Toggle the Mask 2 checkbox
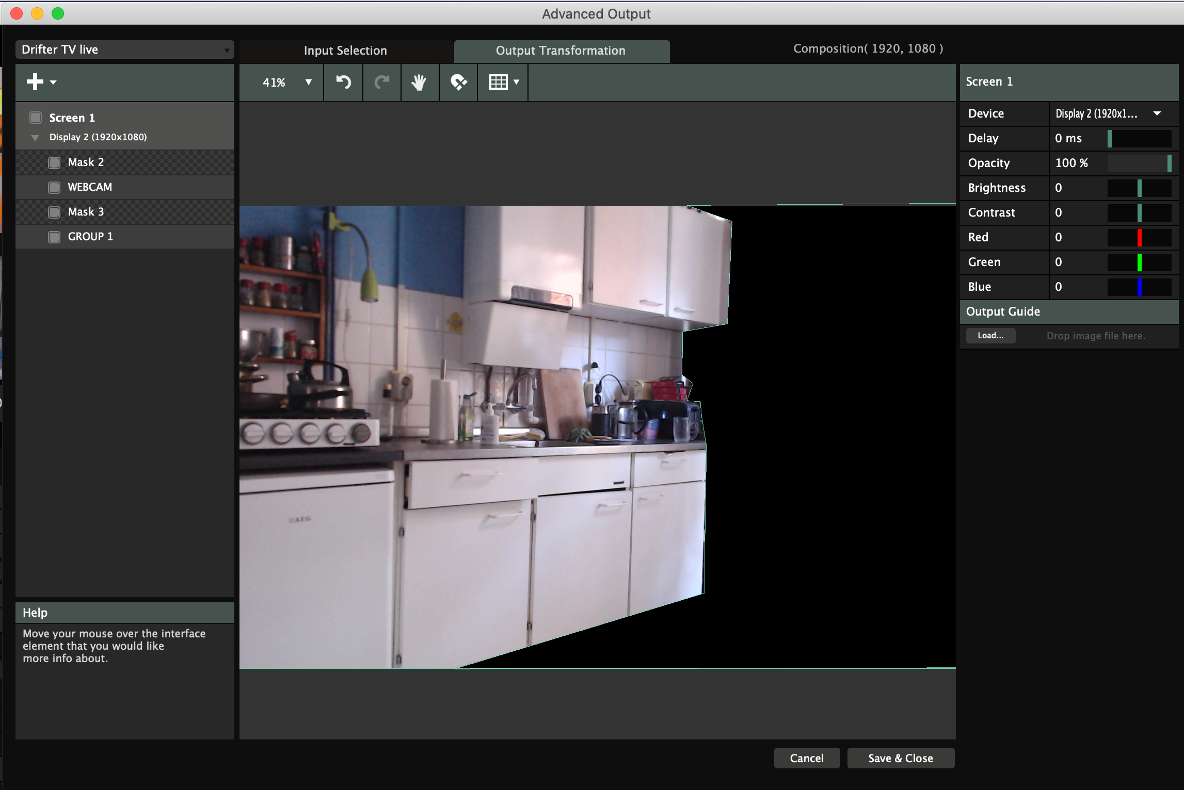1184x790 pixels. point(54,162)
